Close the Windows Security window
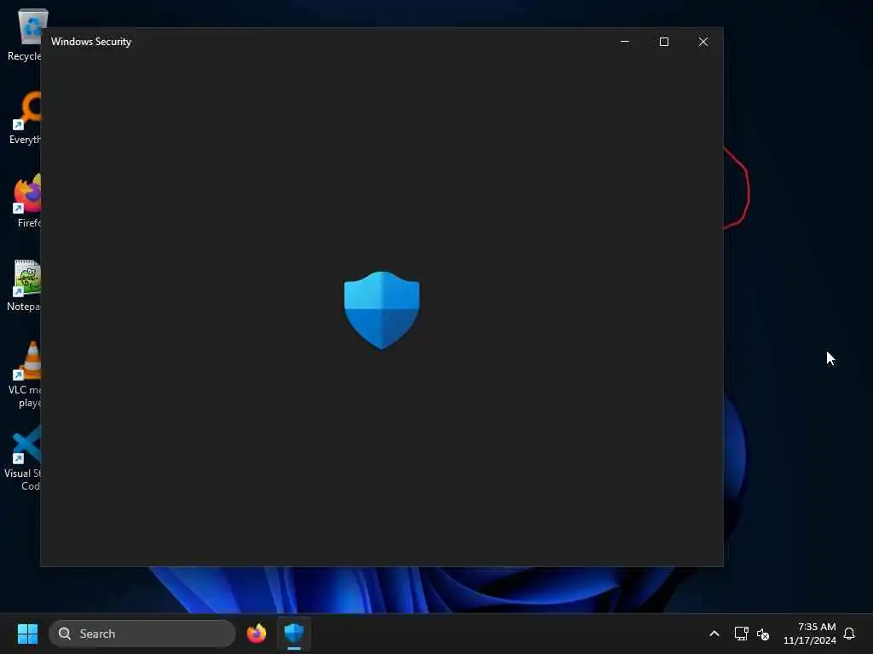The width and height of the screenshot is (873, 654). [703, 42]
